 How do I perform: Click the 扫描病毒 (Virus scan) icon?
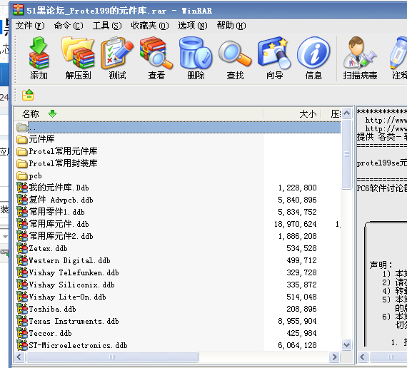pos(360,58)
